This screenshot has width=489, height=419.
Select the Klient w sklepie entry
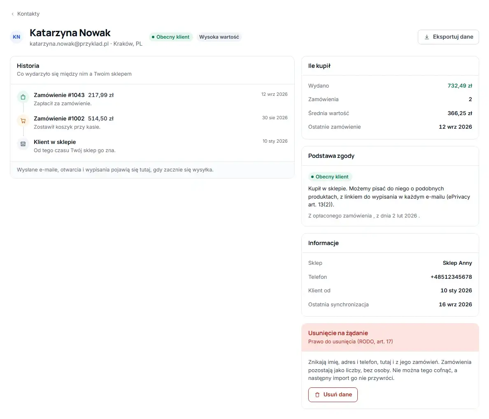tap(152, 146)
